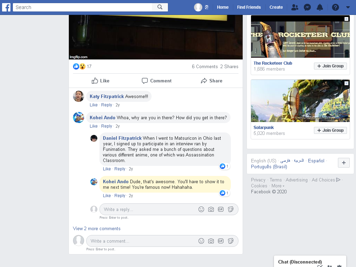356x267 pixels.
Task: Post a GIF in the comment box
Action: [221, 241]
